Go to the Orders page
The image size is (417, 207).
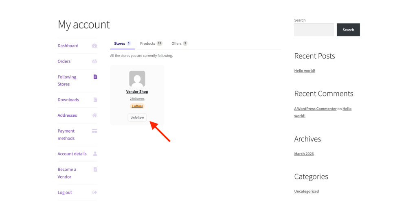pos(64,61)
